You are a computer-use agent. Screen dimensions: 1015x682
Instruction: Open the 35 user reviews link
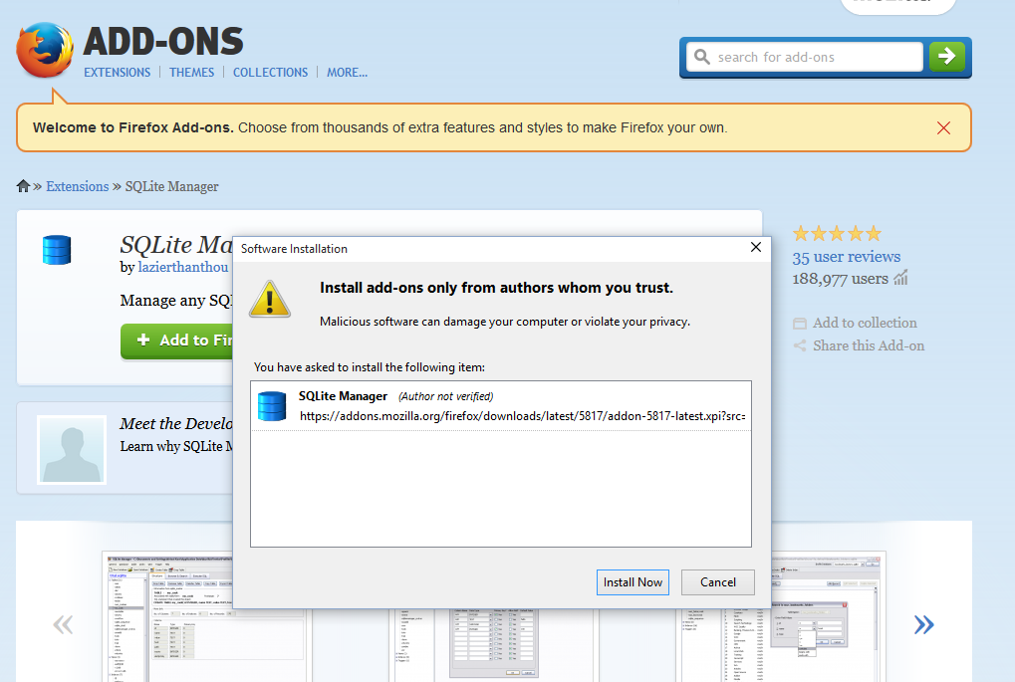[846, 257]
